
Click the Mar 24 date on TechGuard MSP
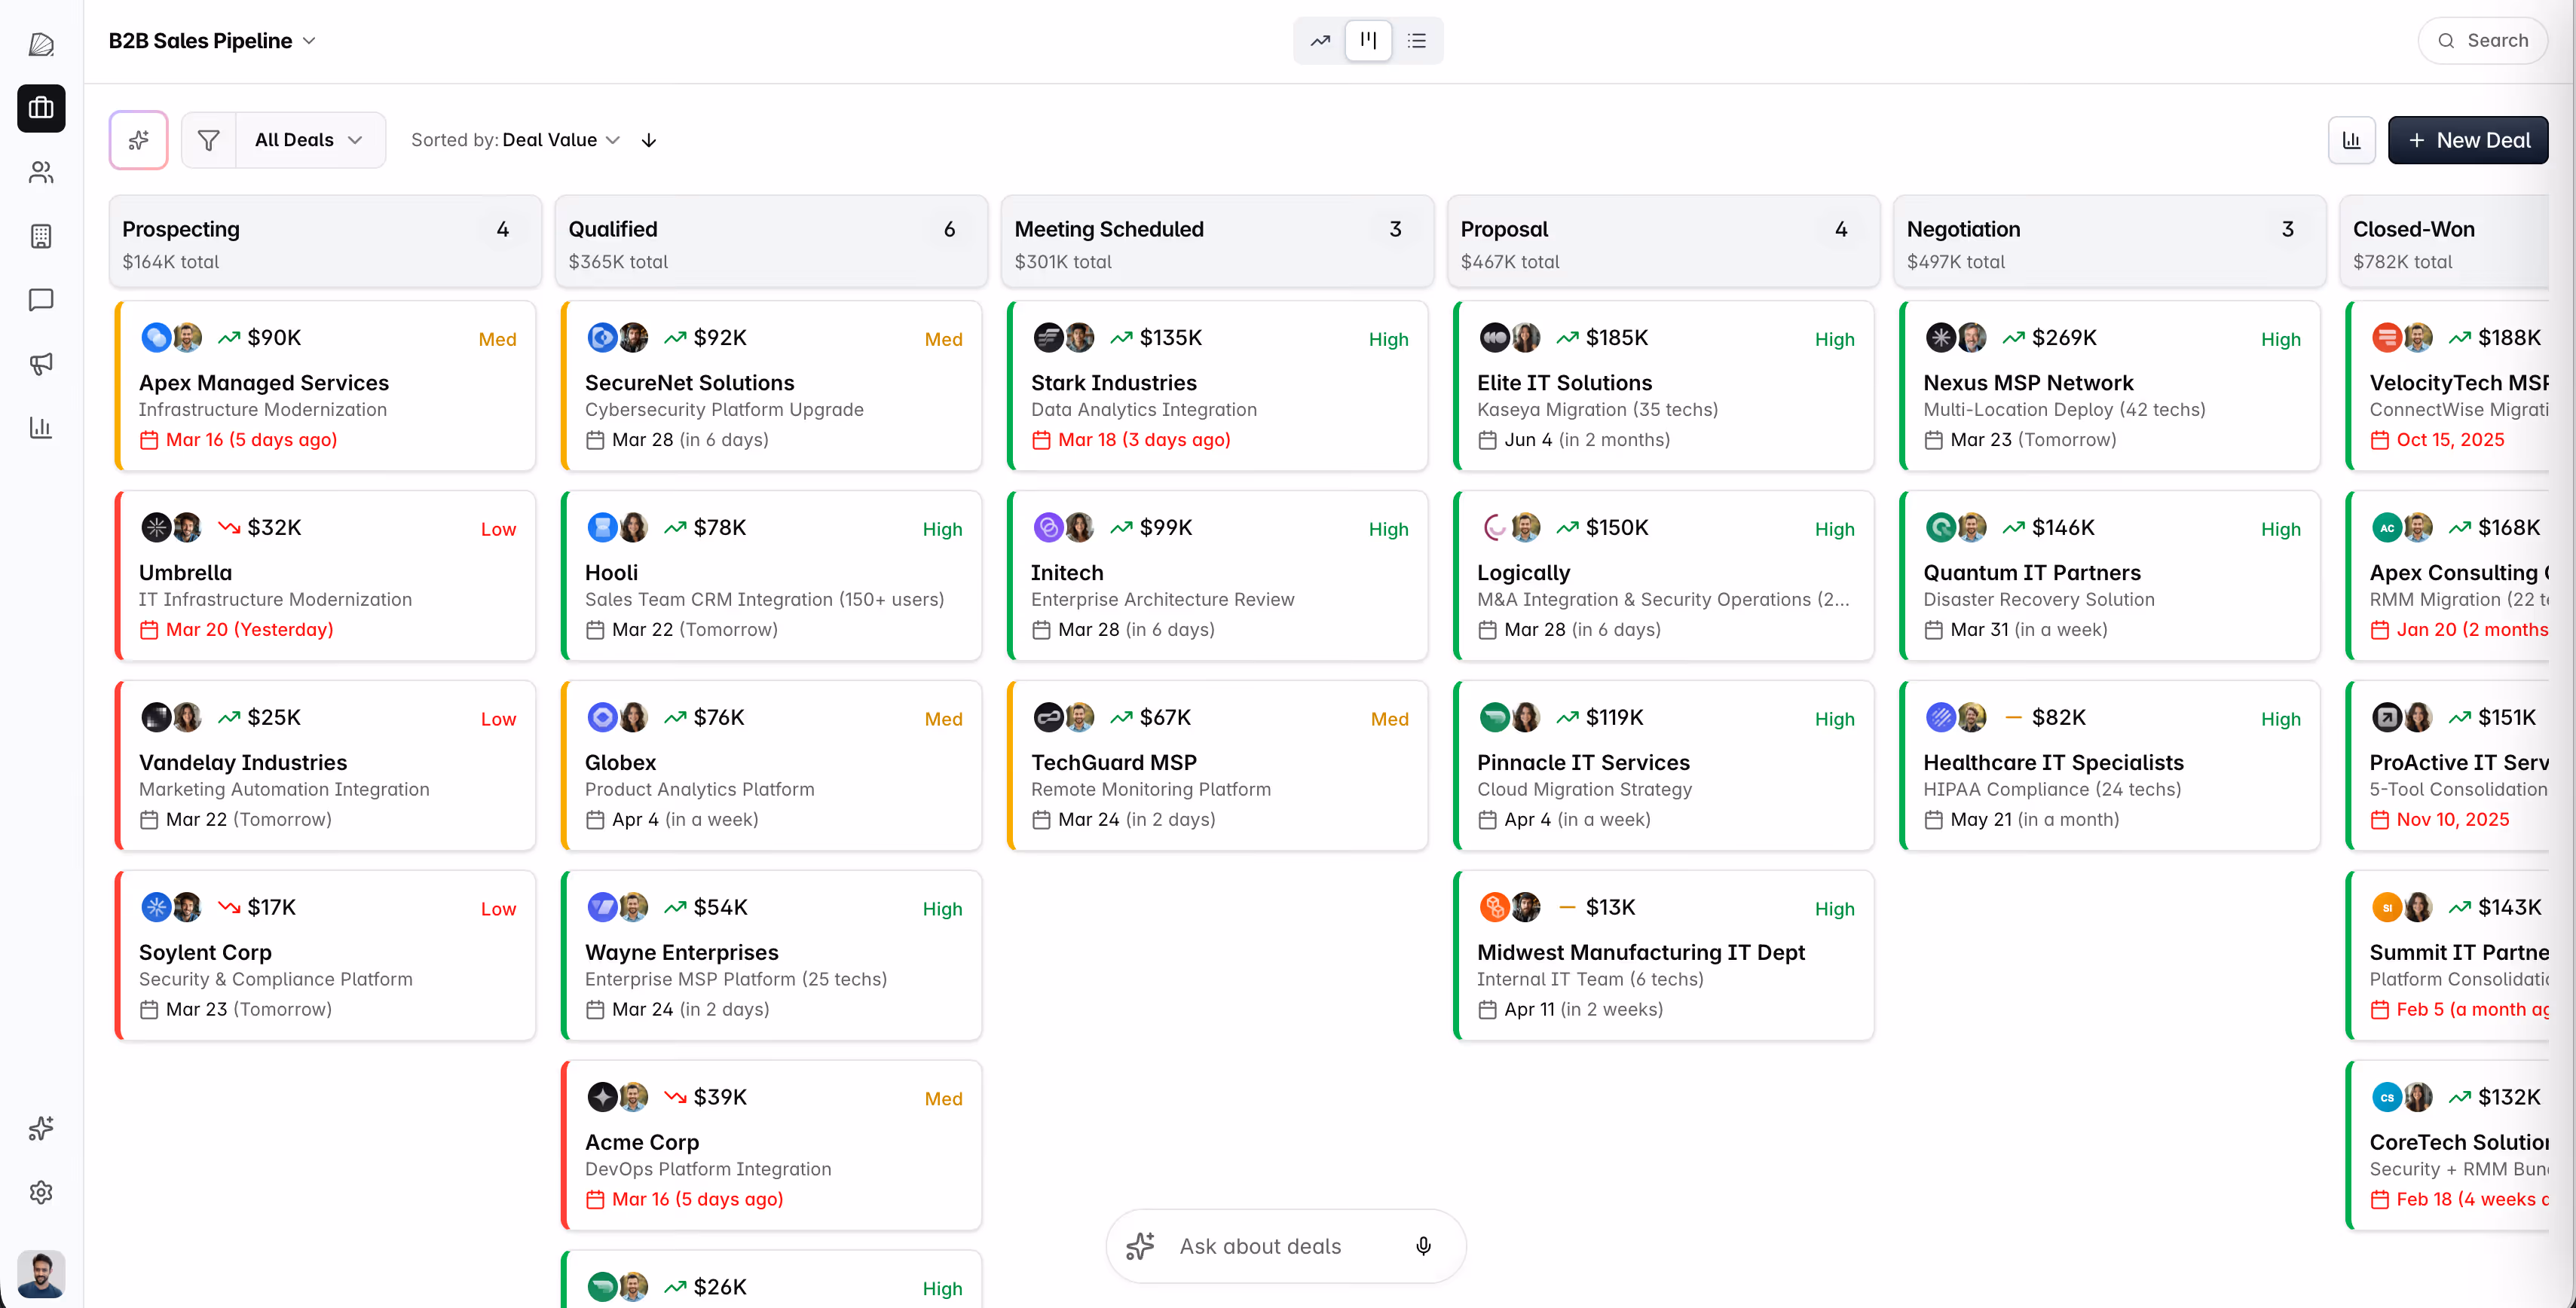point(1089,820)
